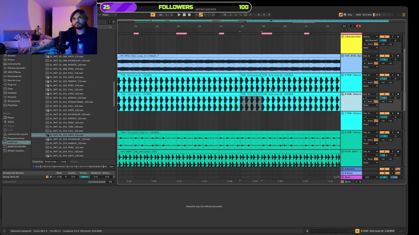Click the MIDI mapping mode button
Image resolution: width=419 pixels, height=235 pixels.
pyautogui.click(x=358, y=15)
